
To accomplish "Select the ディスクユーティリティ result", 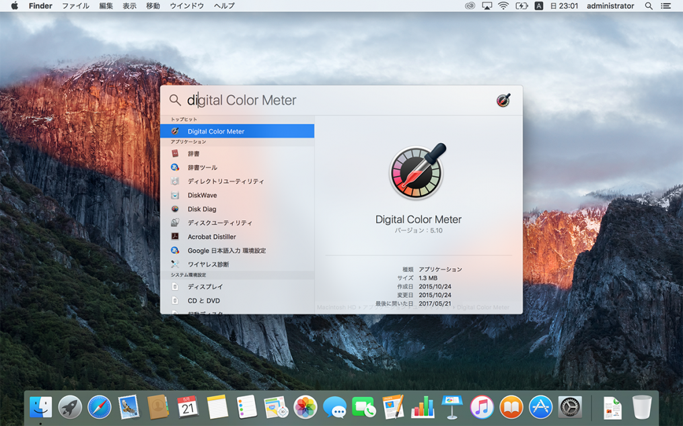I will tap(238, 223).
